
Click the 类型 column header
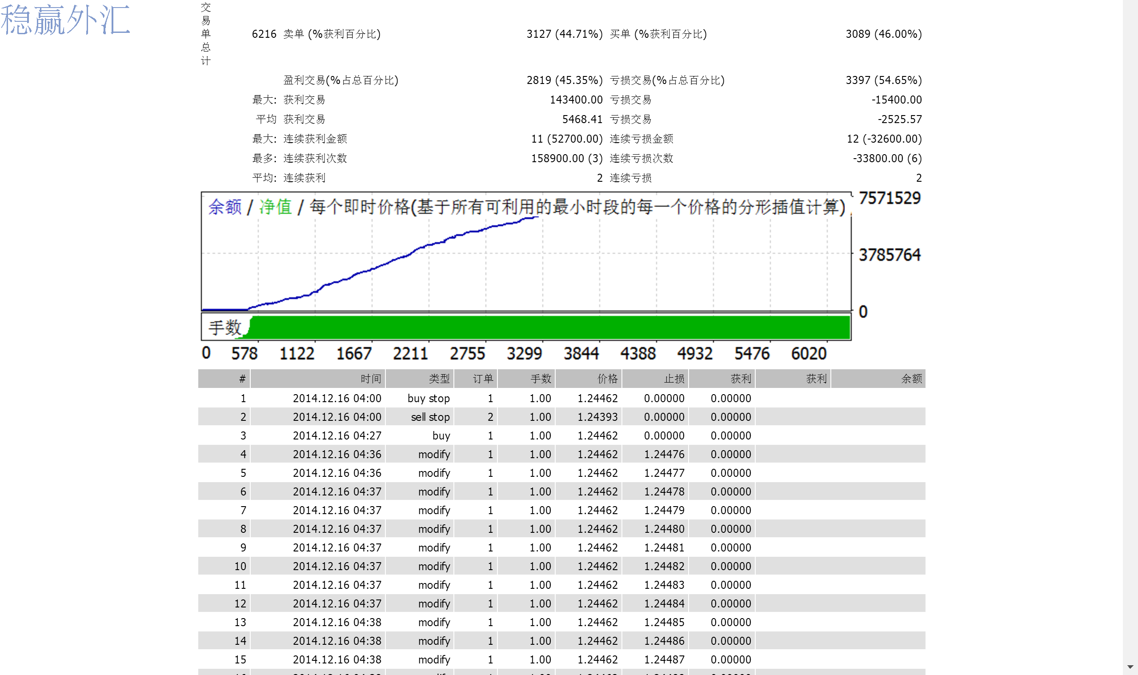420,379
